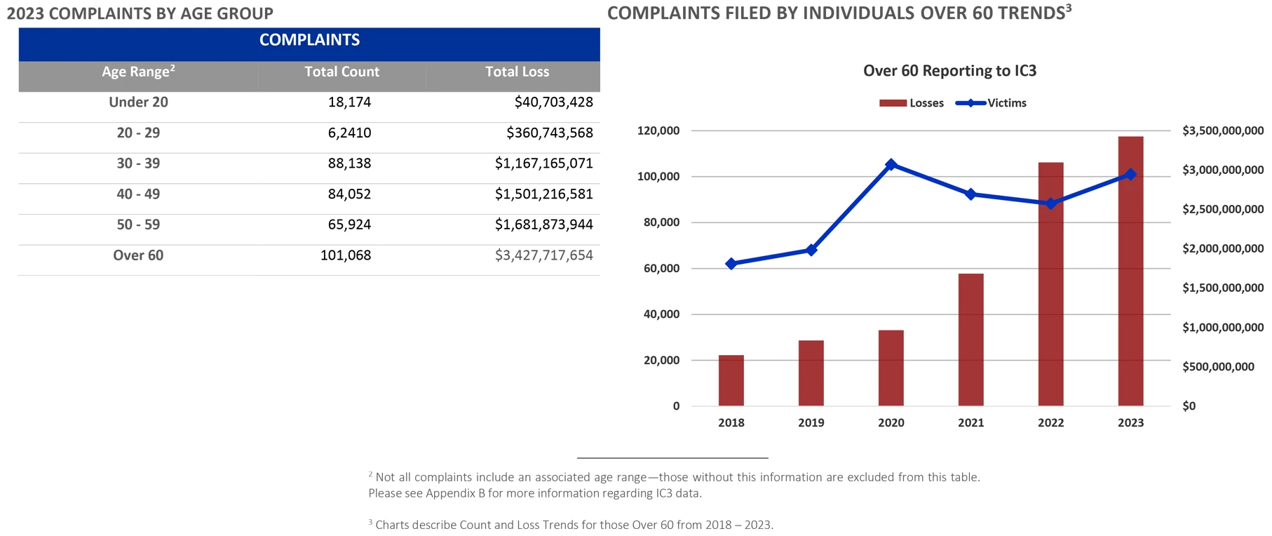Click the 2023 losses bar

(1131, 271)
